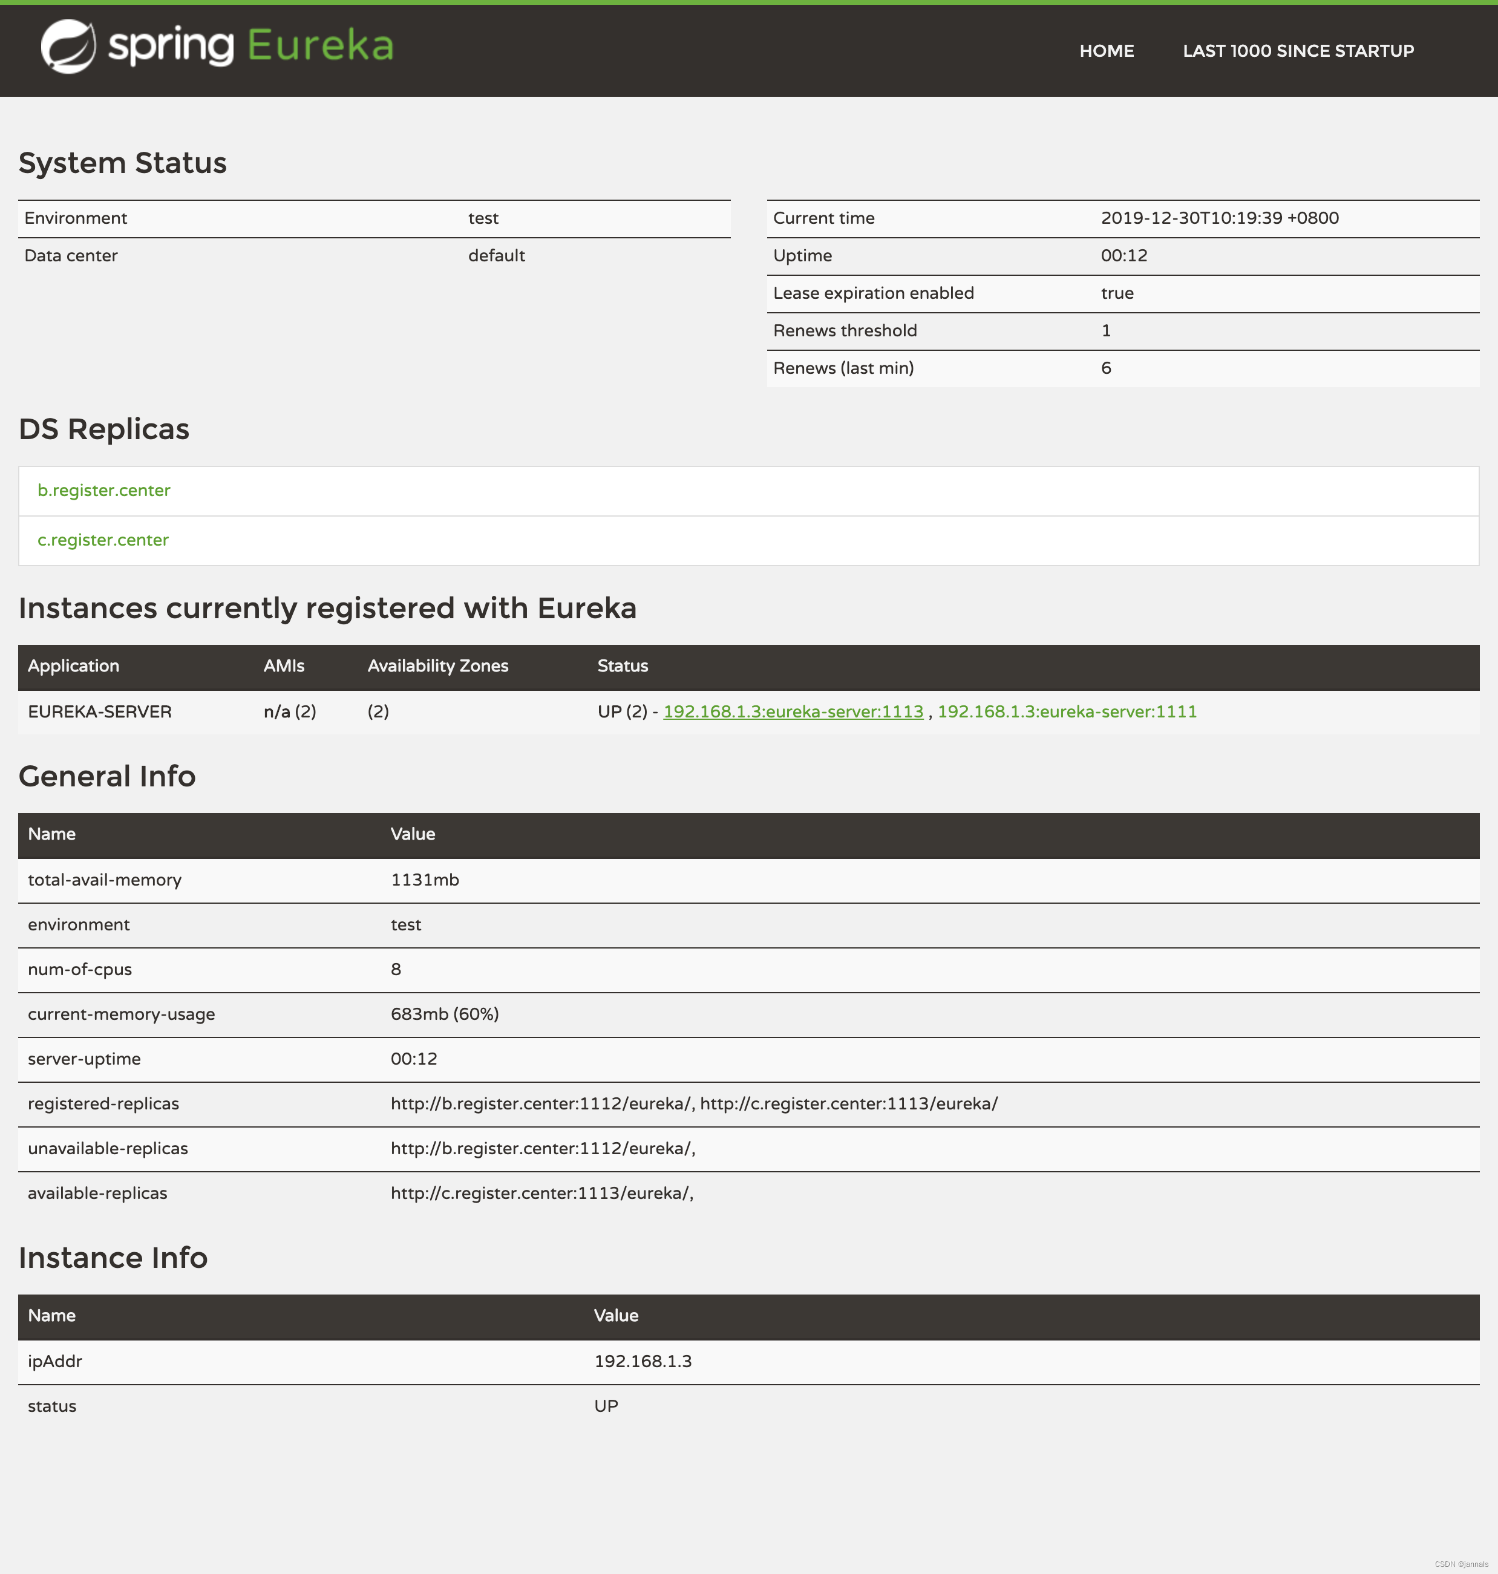This screenshot has height=1574, width=1498.
Task: Click the Renews threshold row
Action: [x=845, y=331]
